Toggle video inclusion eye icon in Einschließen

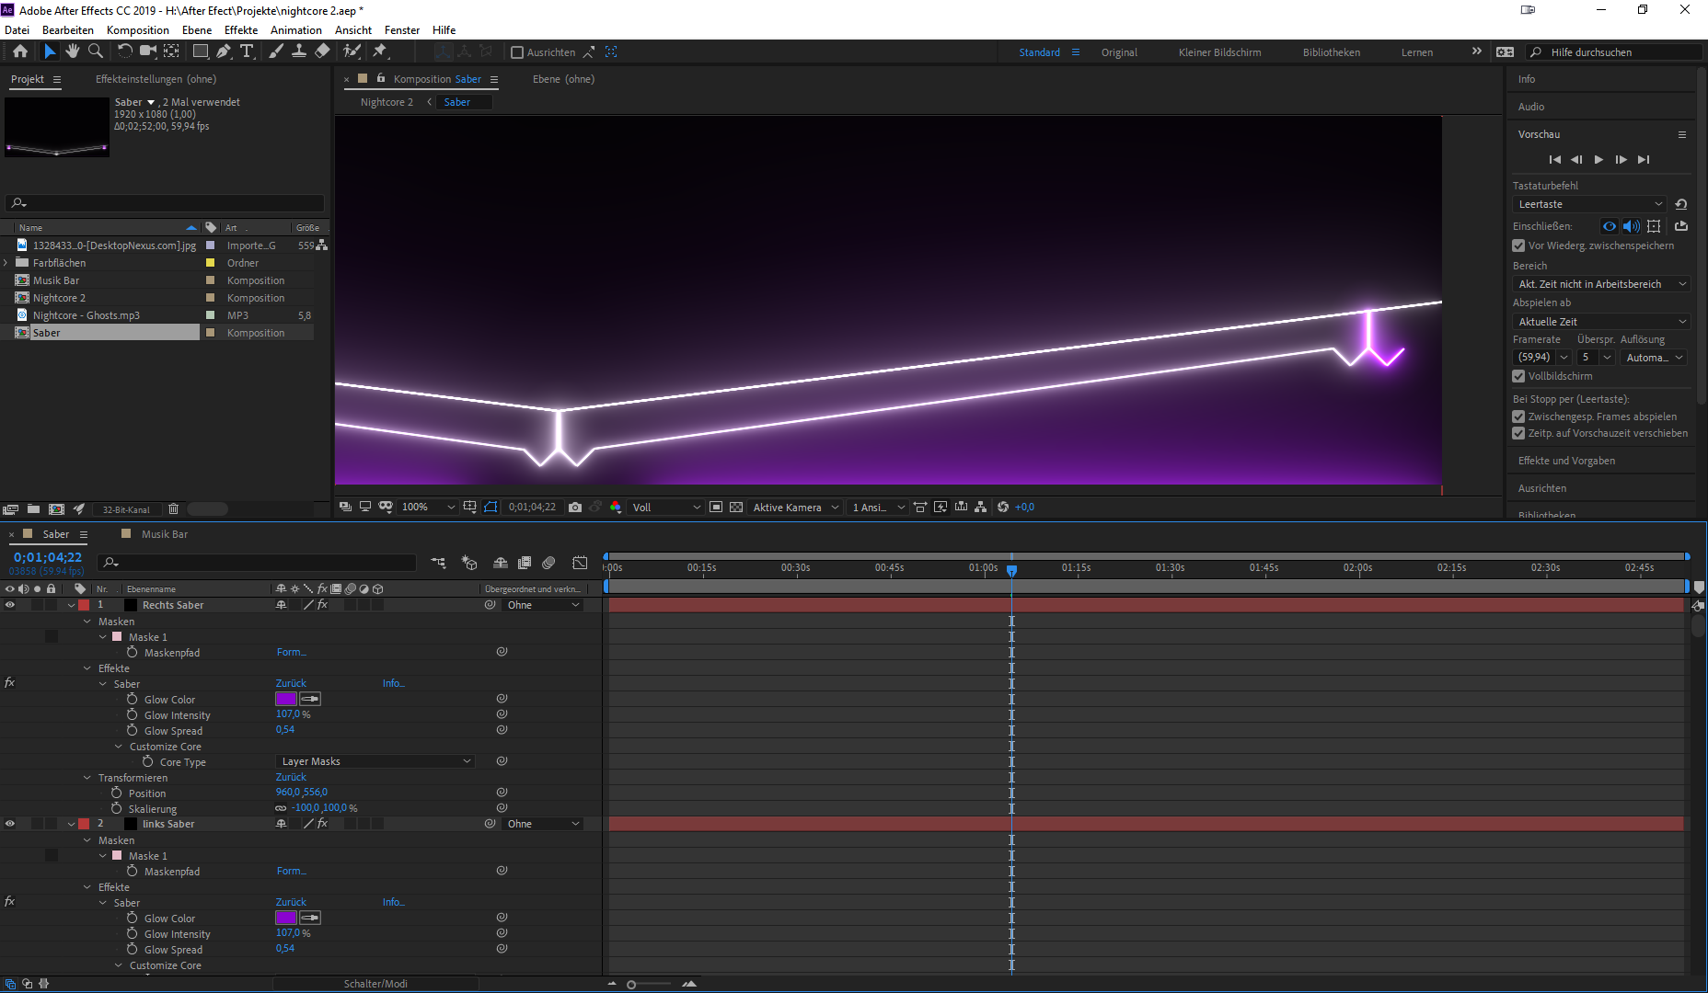pyautogui.click(x=1610, y=226)
